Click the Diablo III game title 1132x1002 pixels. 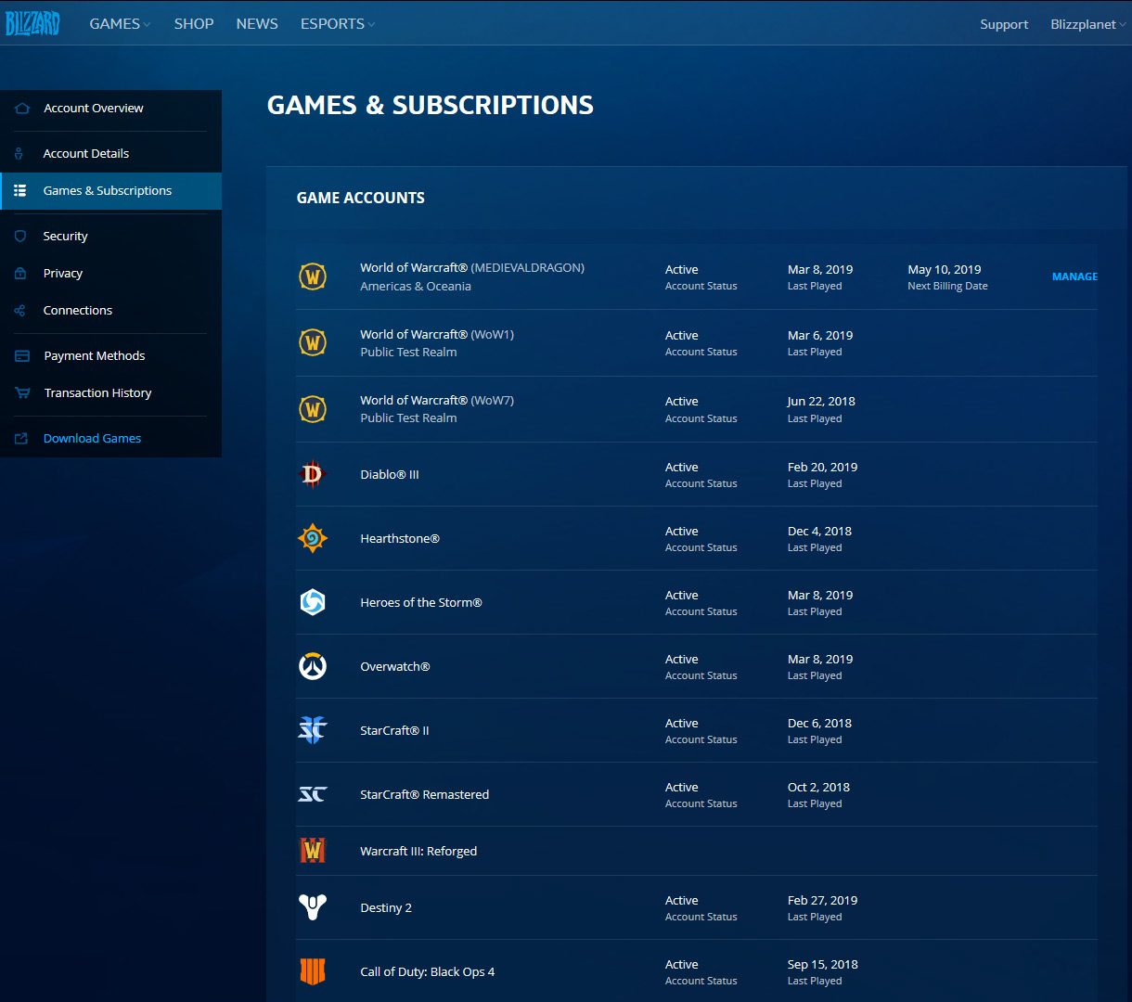[390, 474]
